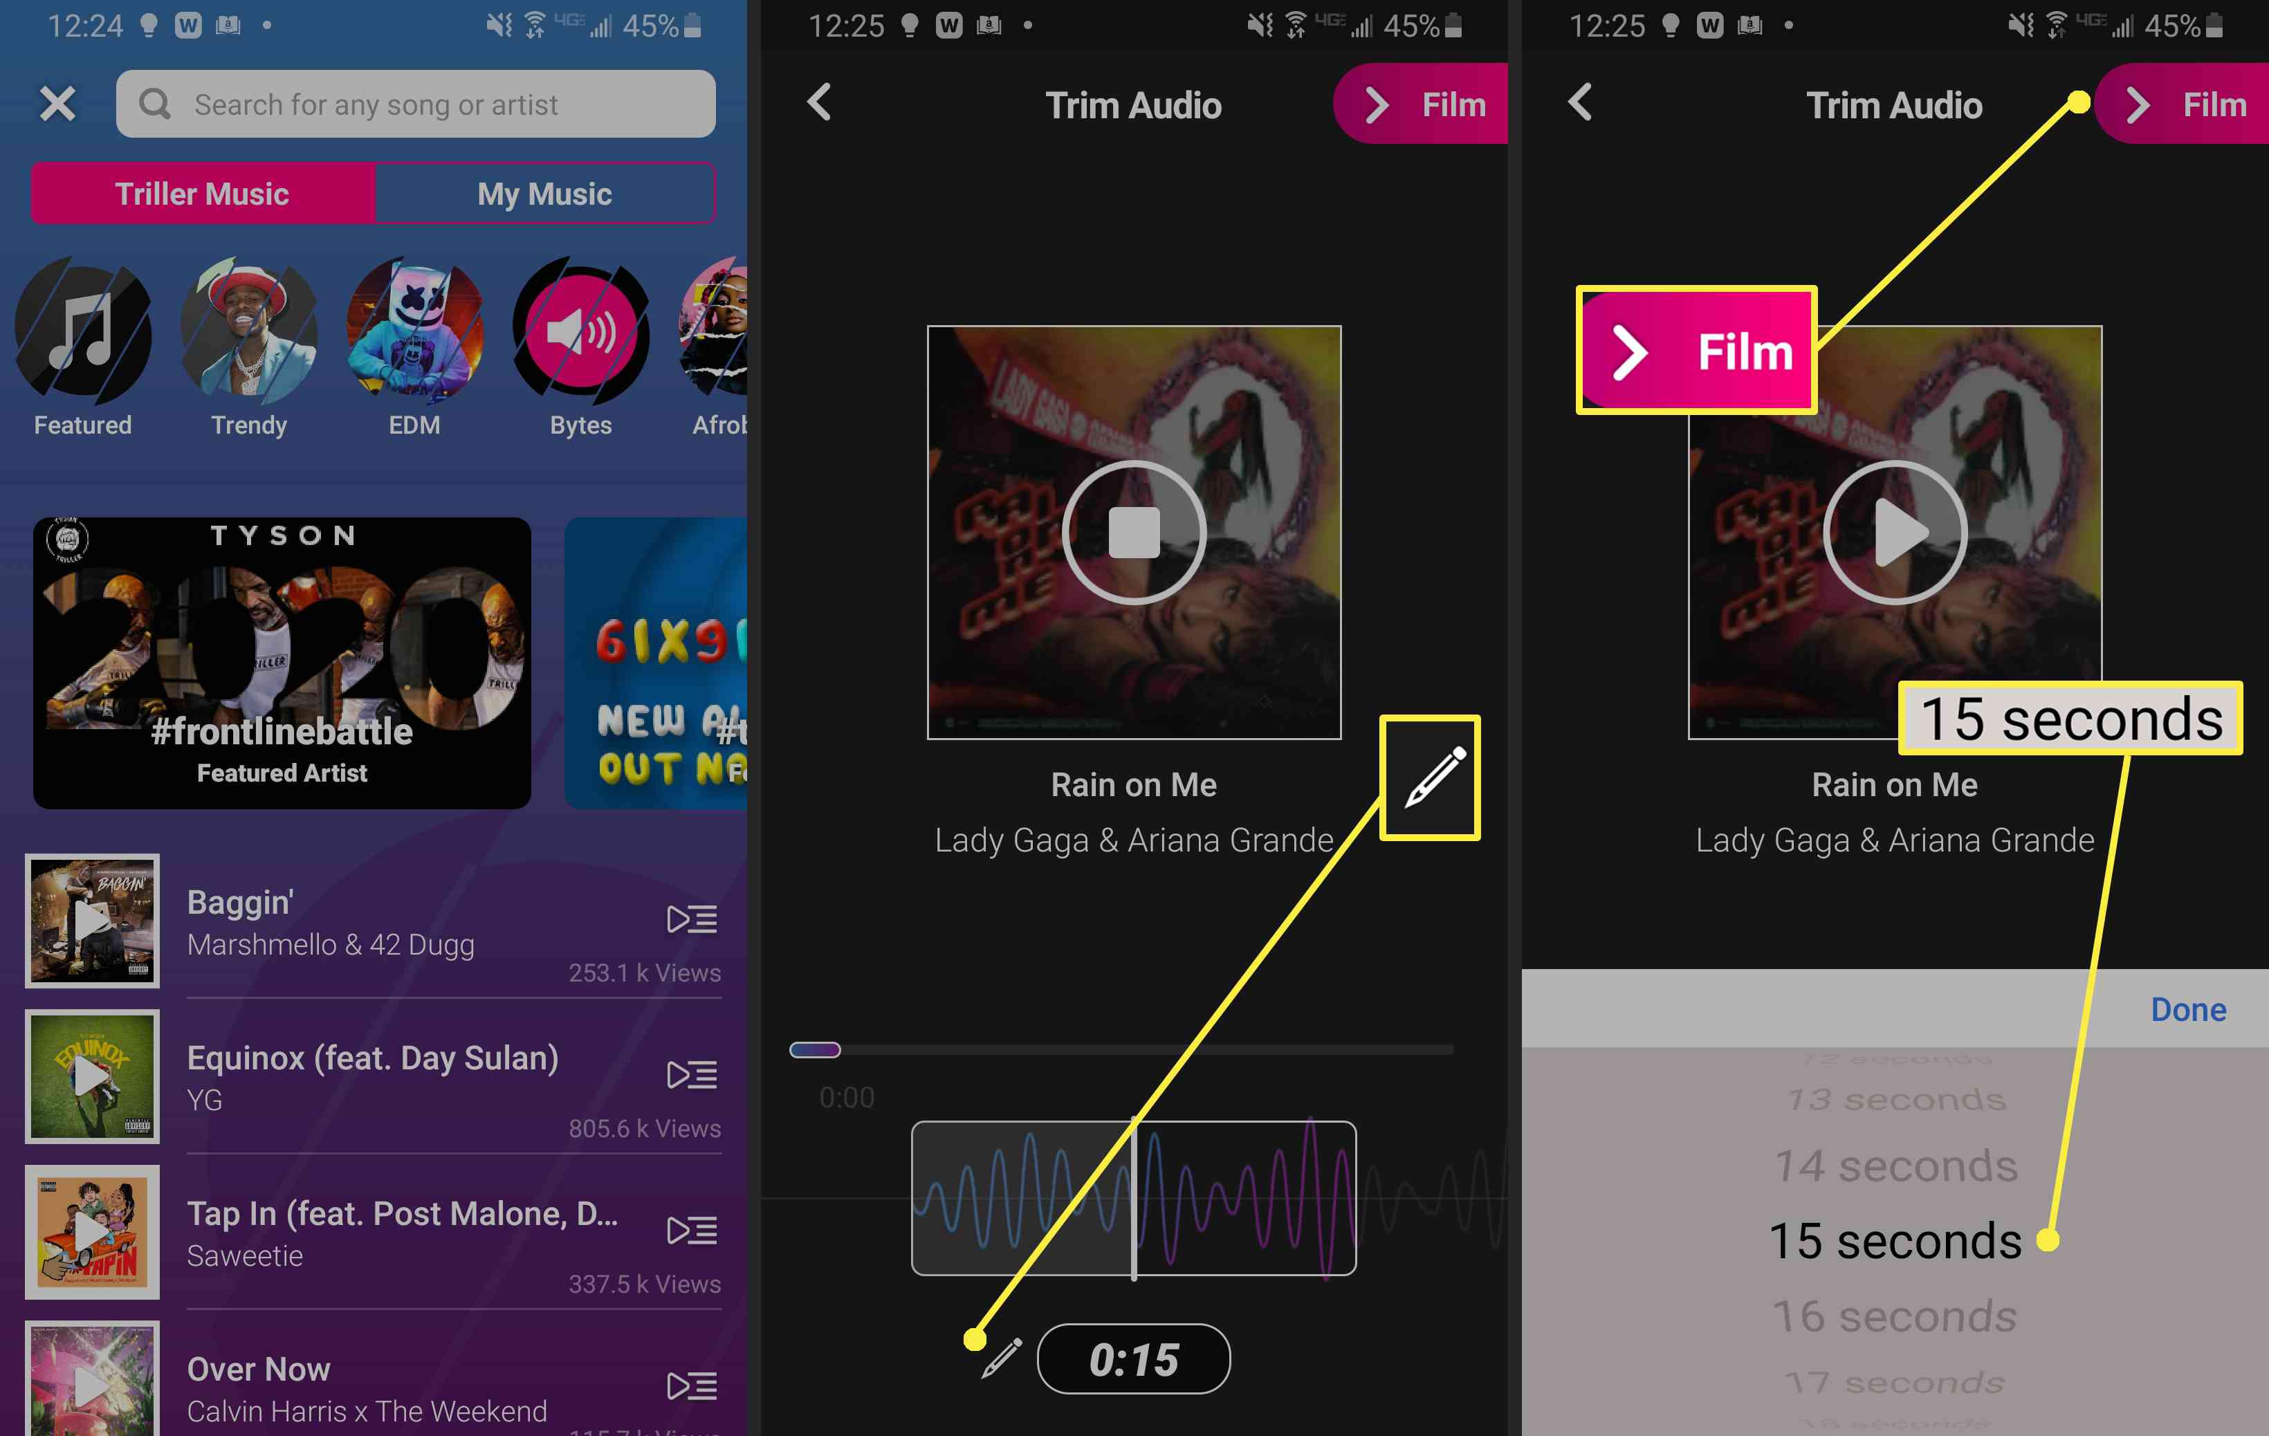Tap Done to confirm selection
Image resolution: width=2269 pixels, height=1436 pixels.
[x=2186, y=1008]
